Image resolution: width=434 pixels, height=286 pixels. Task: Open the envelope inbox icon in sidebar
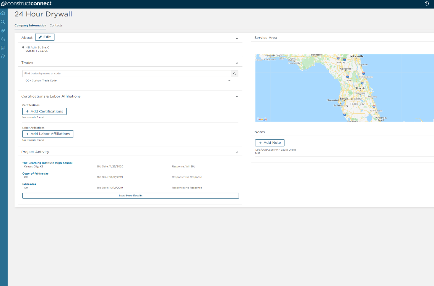coord(3,39)
